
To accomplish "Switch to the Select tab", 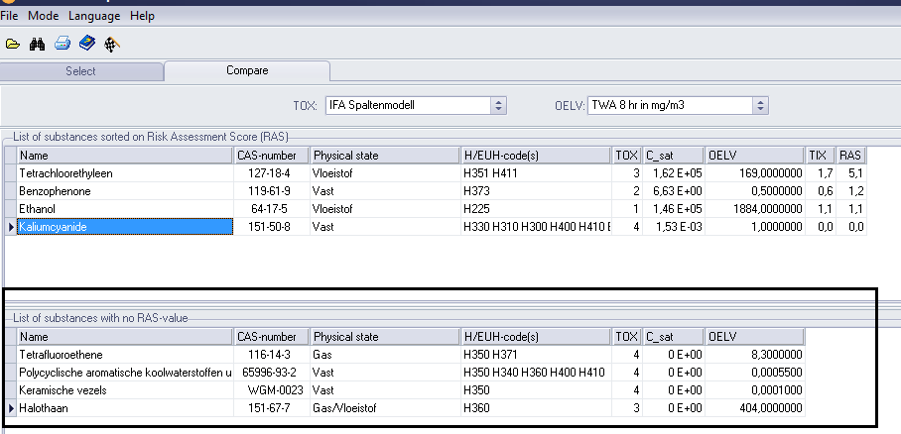I will click(x=80, y=71).
